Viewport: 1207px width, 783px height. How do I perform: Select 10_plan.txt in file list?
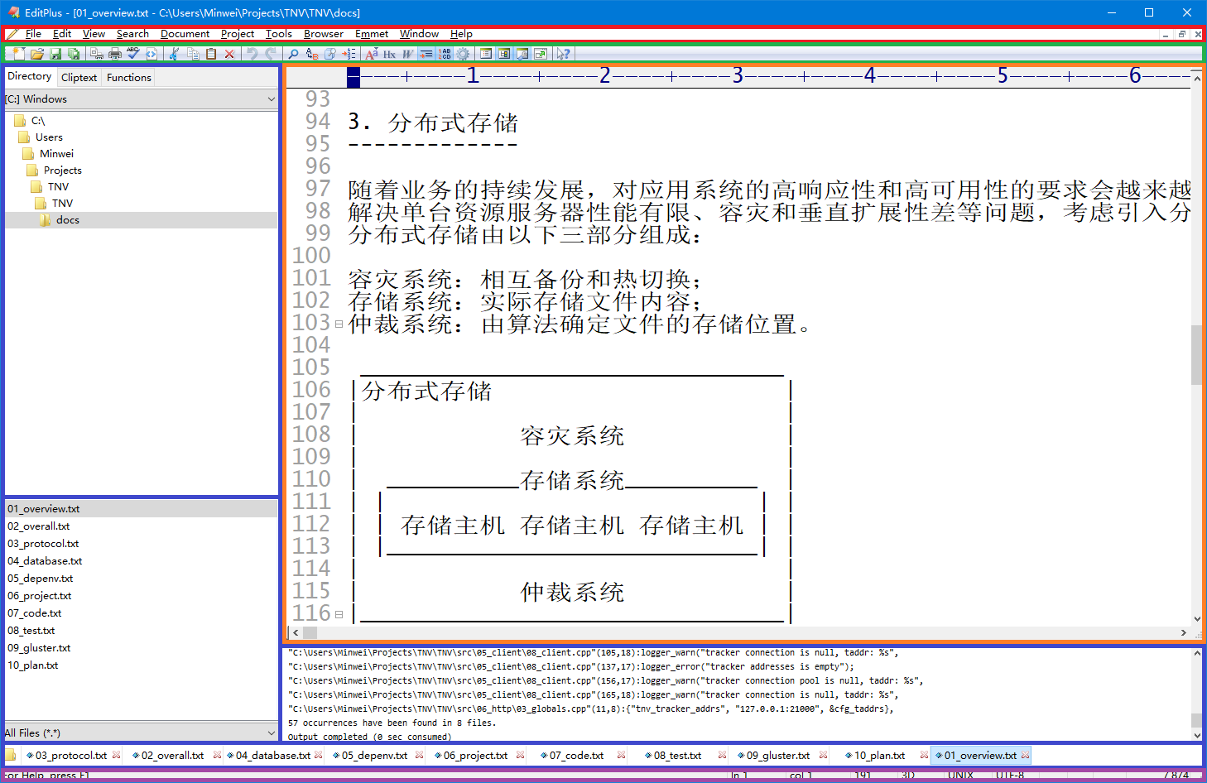point(33,665)
